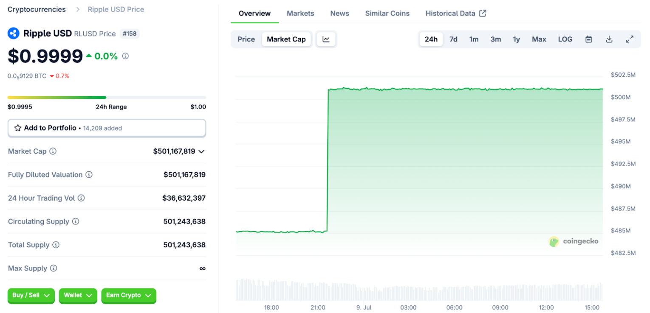Open the Market Cap info tooltip icon
This screenshot has height=313, width=650.
pos(53,151)
